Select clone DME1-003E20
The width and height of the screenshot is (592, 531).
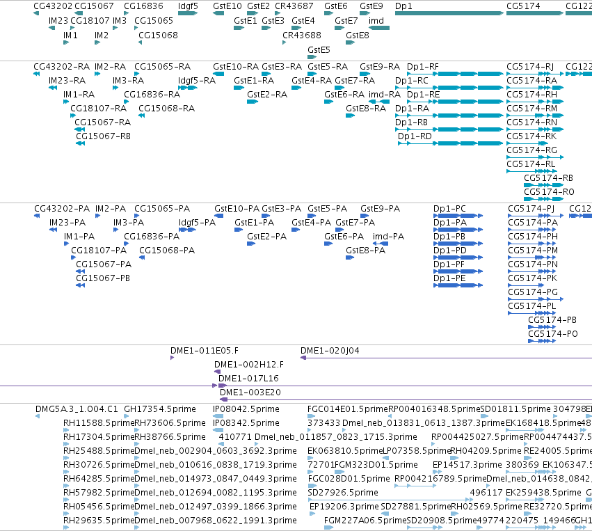pos(250,392)
